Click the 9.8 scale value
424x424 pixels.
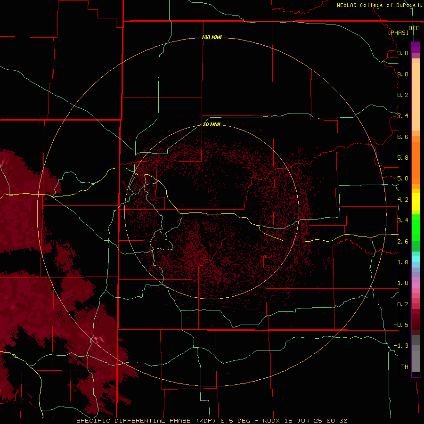[403, 53]
